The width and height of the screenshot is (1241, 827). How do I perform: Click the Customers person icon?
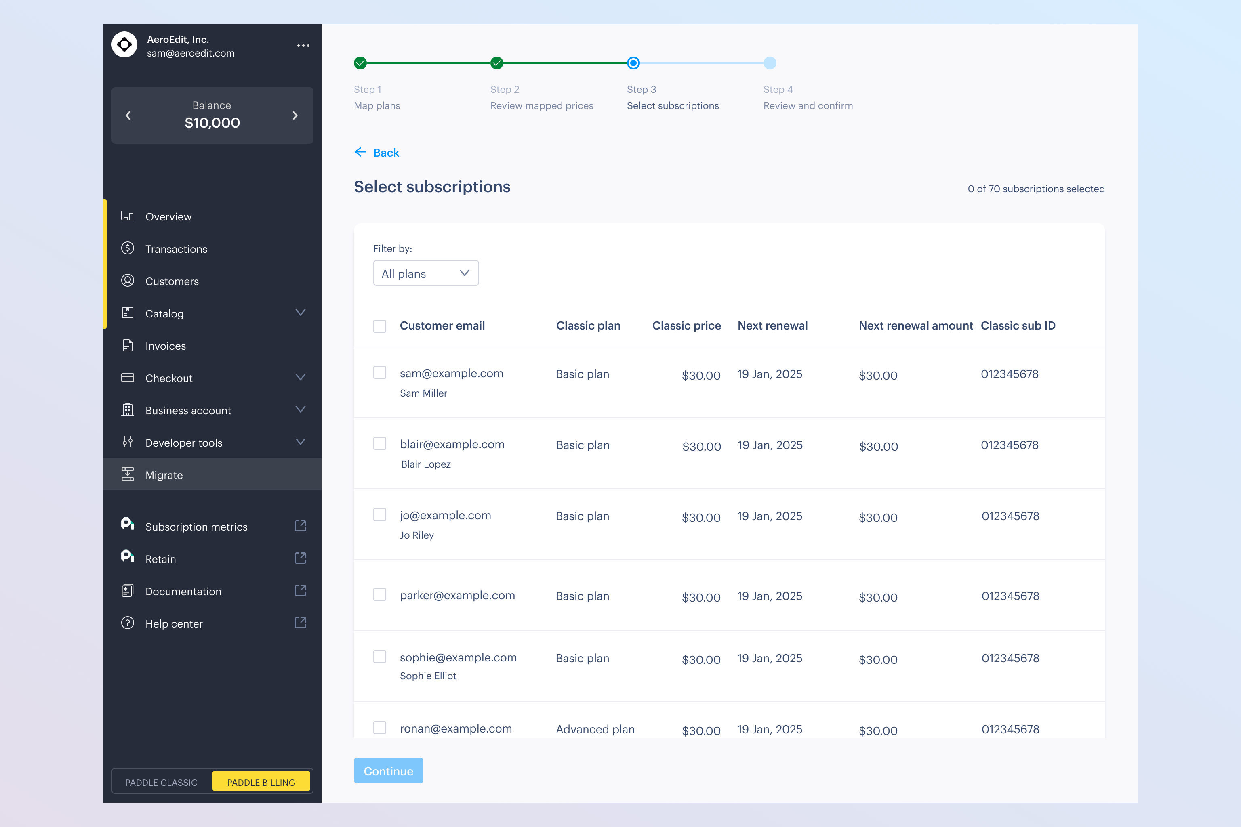click(x=127, y=281)
